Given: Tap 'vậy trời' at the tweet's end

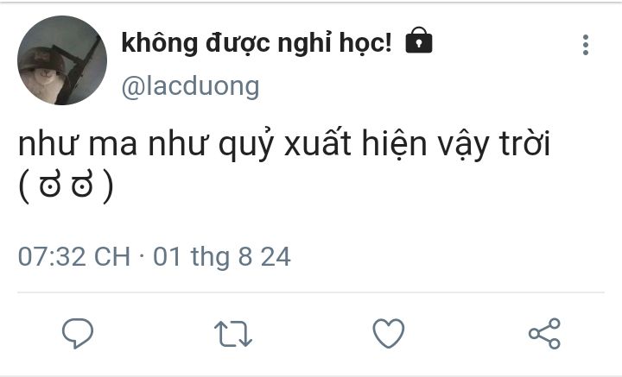Looking at the screenshot, I should (494, 144).
